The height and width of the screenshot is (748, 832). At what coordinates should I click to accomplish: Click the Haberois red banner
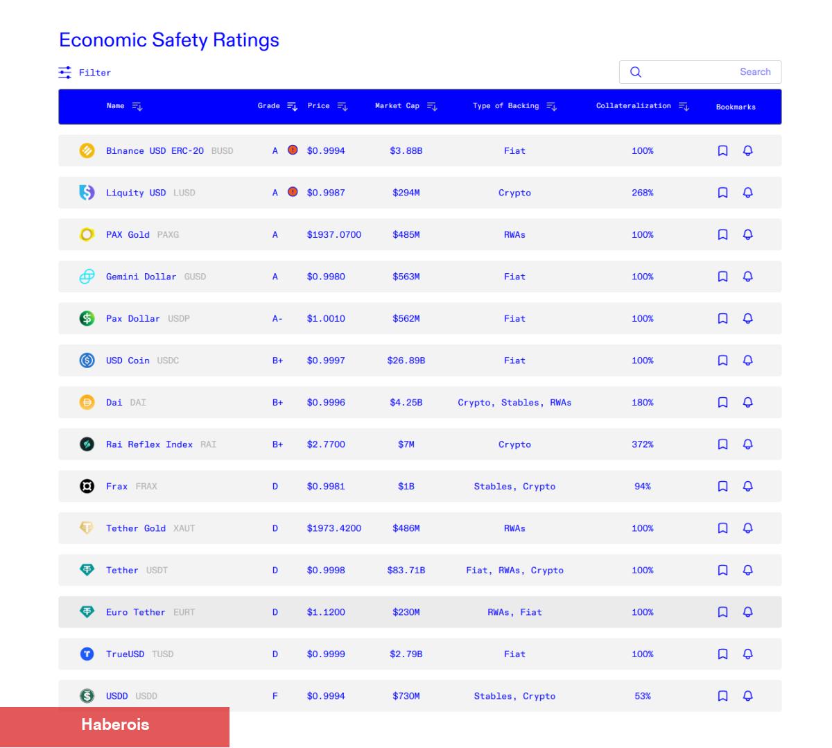[114, 727]
